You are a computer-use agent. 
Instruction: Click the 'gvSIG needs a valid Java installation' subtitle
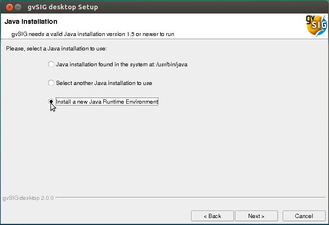(x=93, y=34)
